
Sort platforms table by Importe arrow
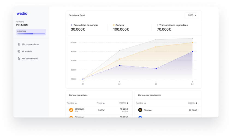point(196,103)
